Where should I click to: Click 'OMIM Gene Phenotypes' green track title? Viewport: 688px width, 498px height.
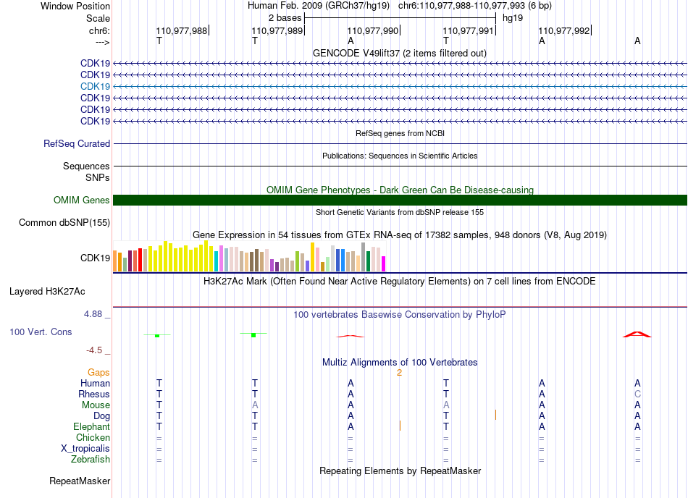point(400,190)
